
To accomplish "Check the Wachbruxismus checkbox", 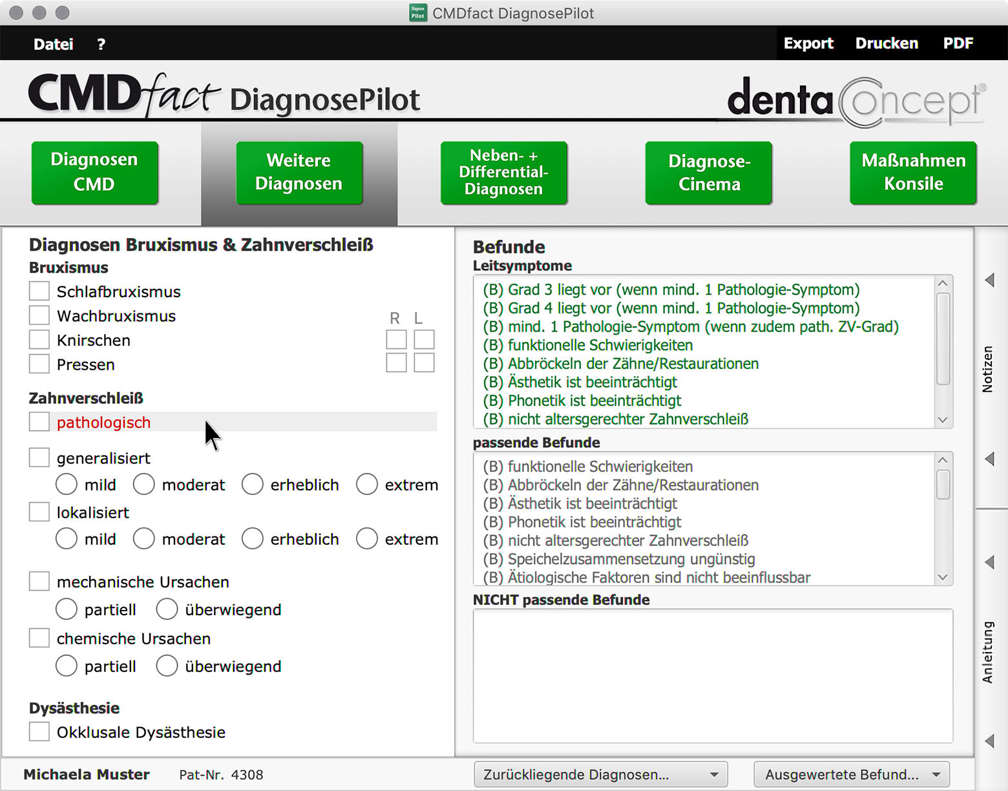I will tap(39, 315).
